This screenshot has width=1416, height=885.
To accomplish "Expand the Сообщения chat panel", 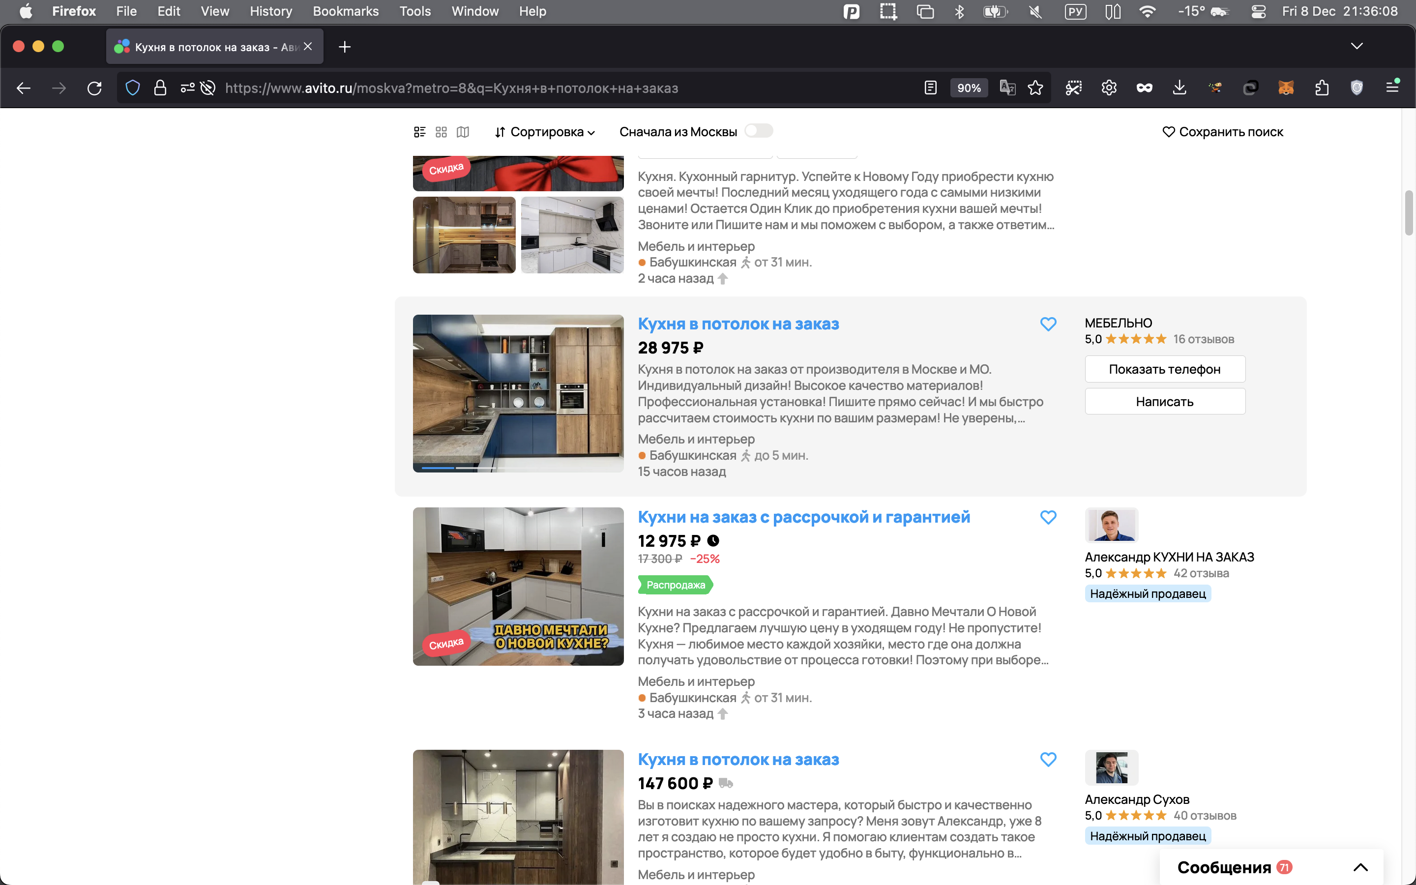I will 1361,867.
